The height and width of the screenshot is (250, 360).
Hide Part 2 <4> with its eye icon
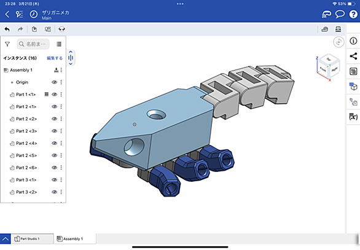point(55,143)
